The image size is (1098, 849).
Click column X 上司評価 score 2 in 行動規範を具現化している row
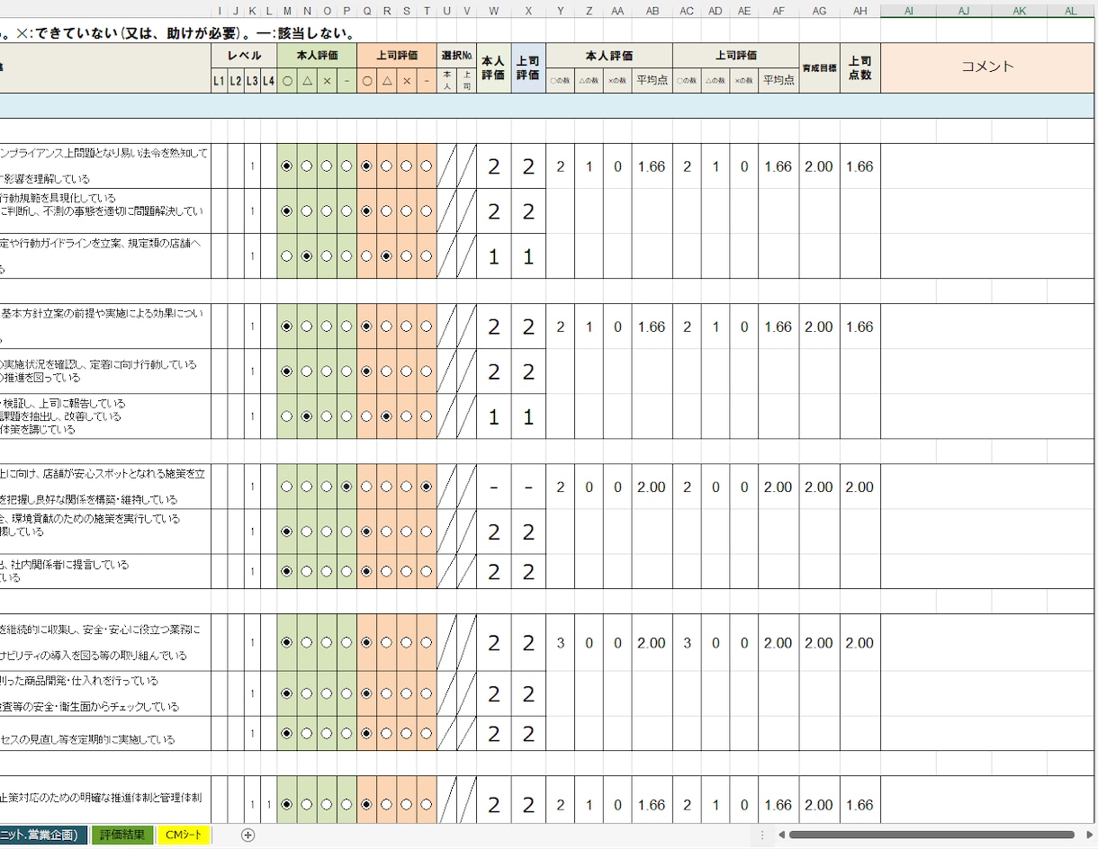coord(528,211)
